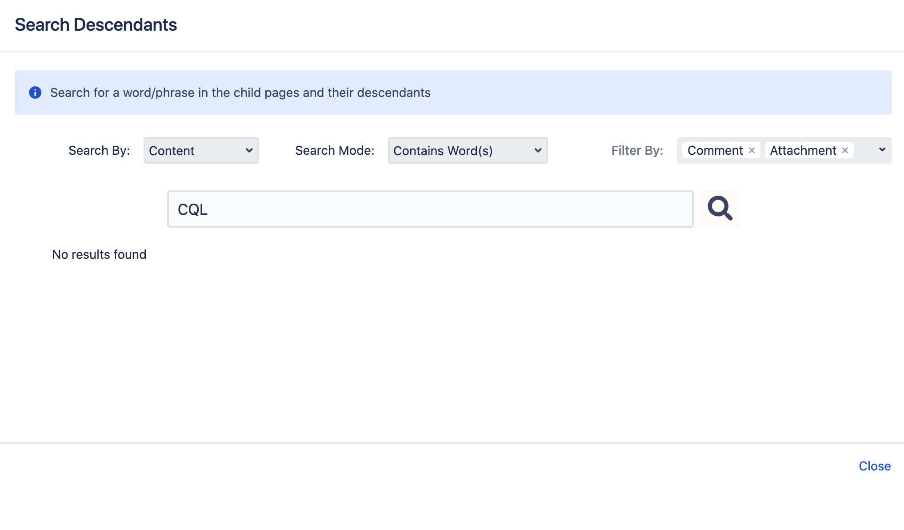904x530 pixels.
Task: Click the magnifying glass search icon
Action: tap(720, 209)
